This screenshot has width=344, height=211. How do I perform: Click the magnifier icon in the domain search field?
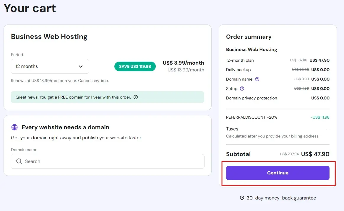[x=19, y=161]
